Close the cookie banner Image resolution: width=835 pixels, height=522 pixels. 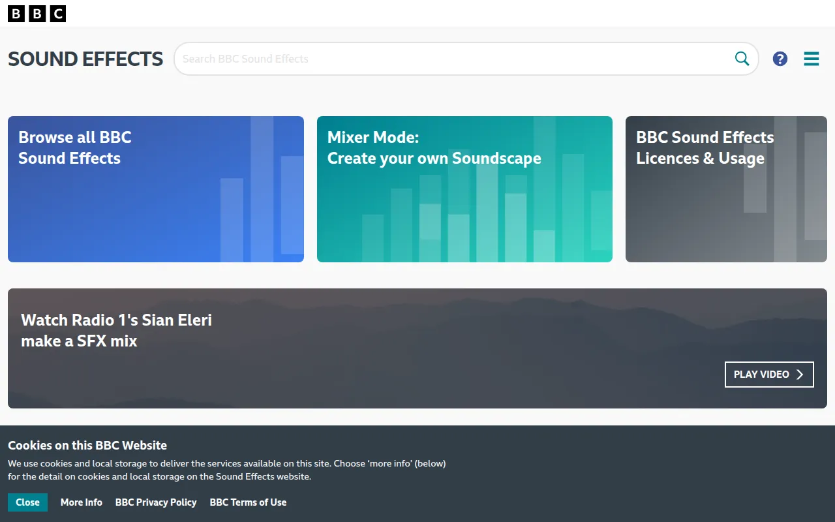pyautogui.click(x=27, y=502)
